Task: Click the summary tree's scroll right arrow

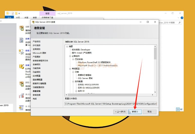Action: 152,95
